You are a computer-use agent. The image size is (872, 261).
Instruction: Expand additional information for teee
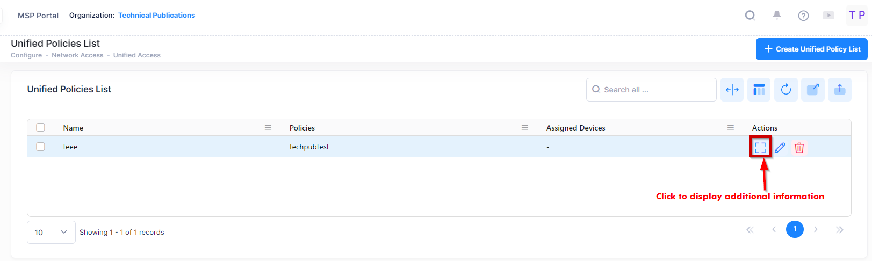[x=760, y=147]
